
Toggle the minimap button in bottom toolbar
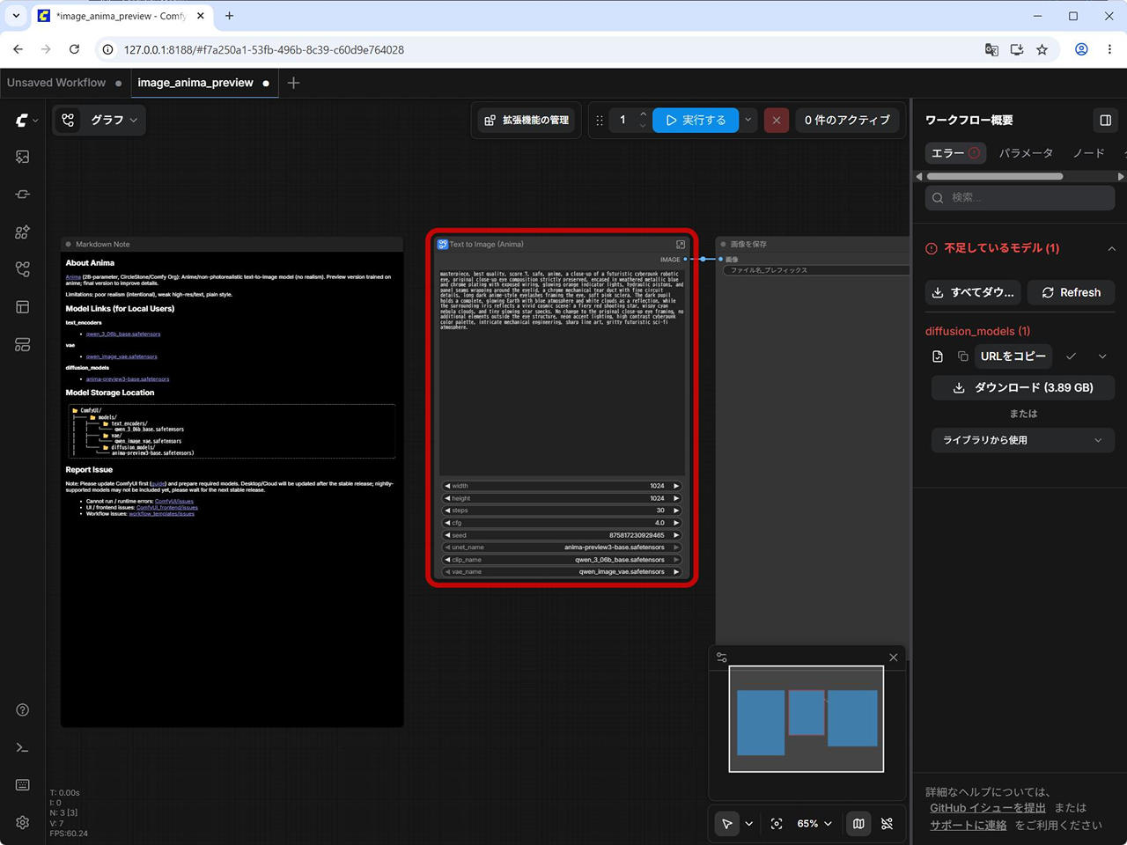point(858,824)
